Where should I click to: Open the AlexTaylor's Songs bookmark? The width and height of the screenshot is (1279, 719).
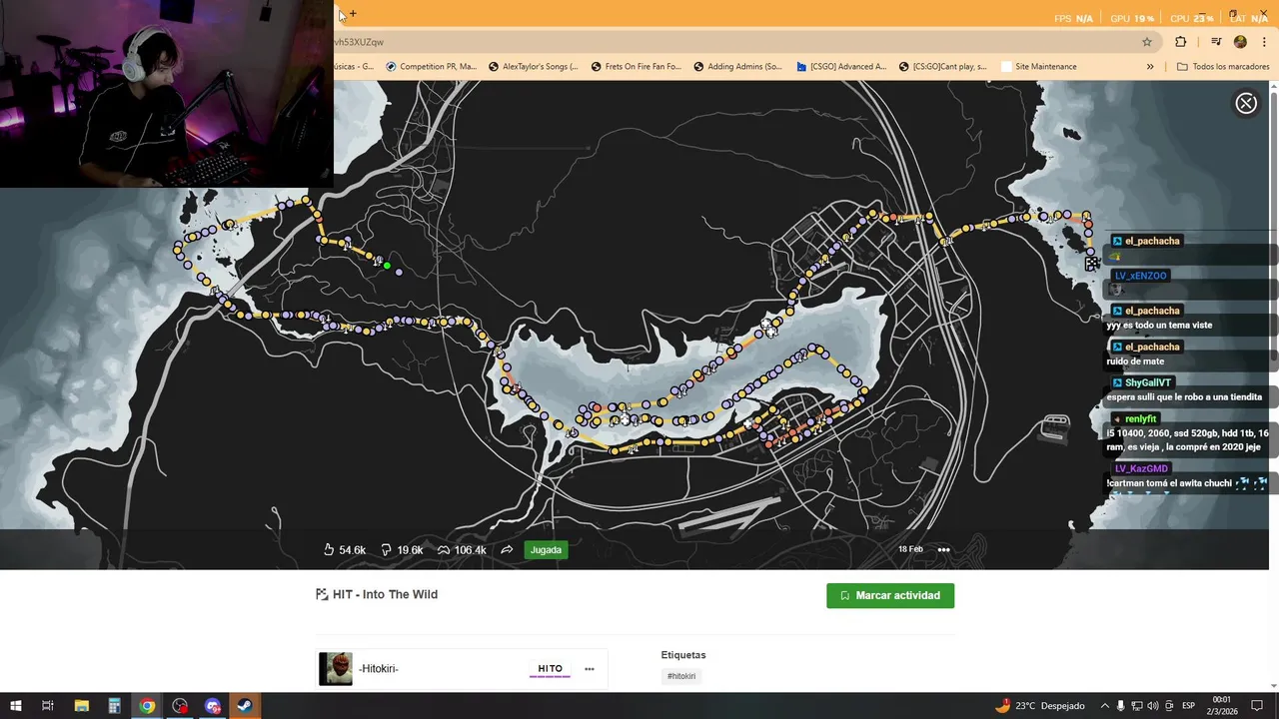533,67
